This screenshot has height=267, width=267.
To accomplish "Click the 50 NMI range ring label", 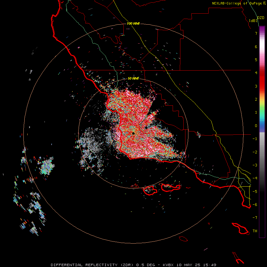I will [133, 78].
